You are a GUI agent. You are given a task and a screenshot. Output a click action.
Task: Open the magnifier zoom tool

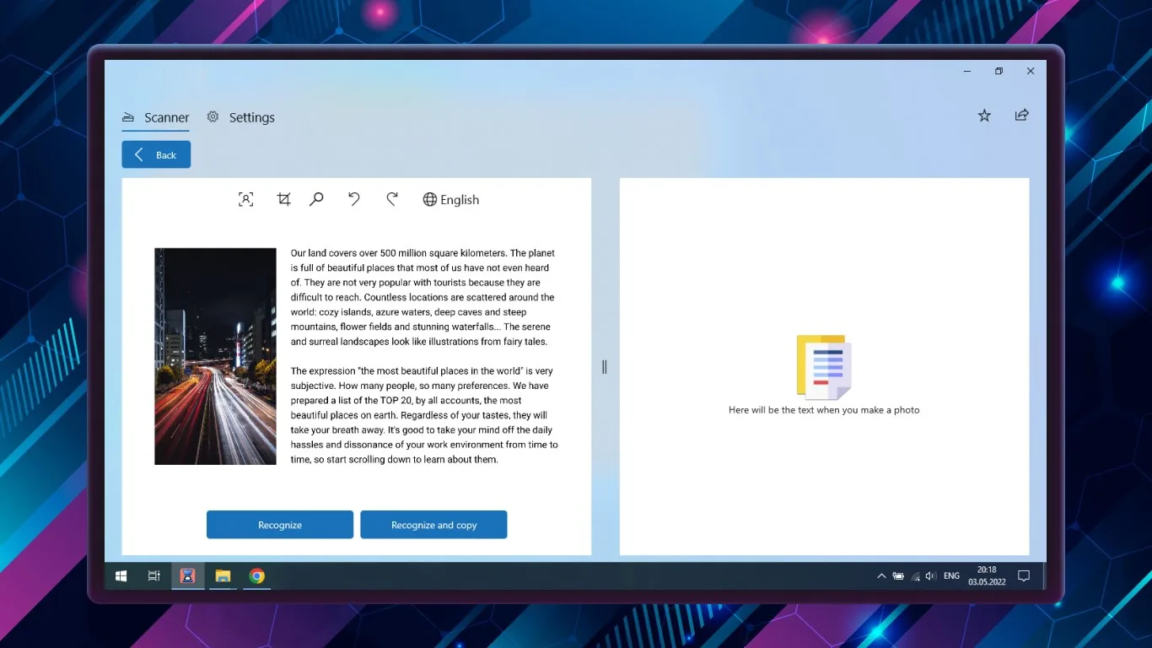[x=316, y=199]
